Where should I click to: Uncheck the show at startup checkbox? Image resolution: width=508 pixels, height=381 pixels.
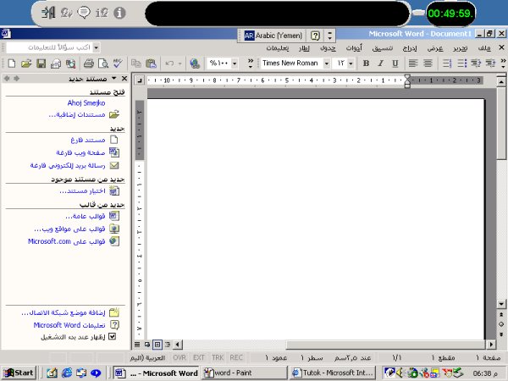[112, 336]
